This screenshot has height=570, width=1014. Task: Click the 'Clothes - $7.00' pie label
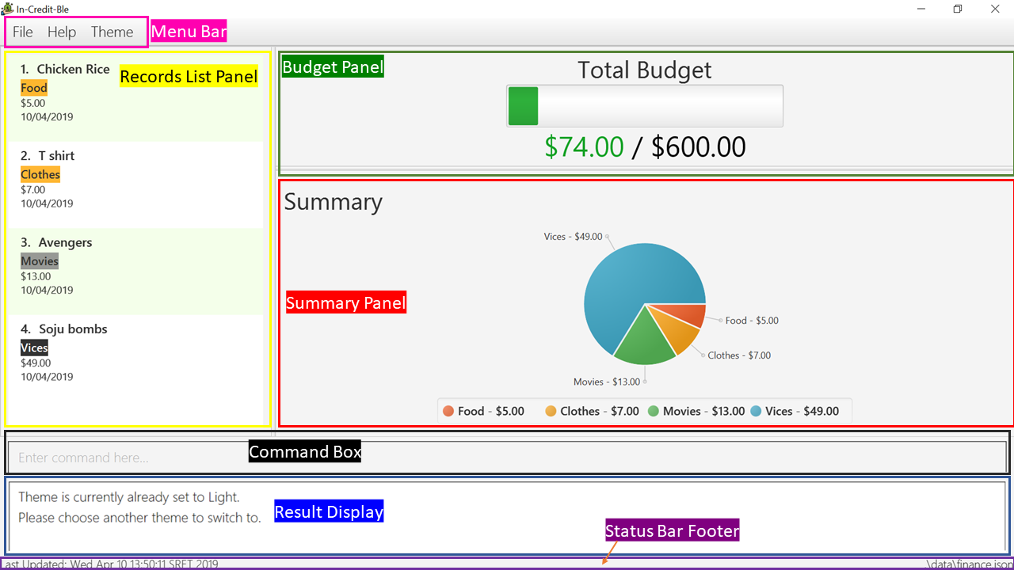[x=739, y=355]
